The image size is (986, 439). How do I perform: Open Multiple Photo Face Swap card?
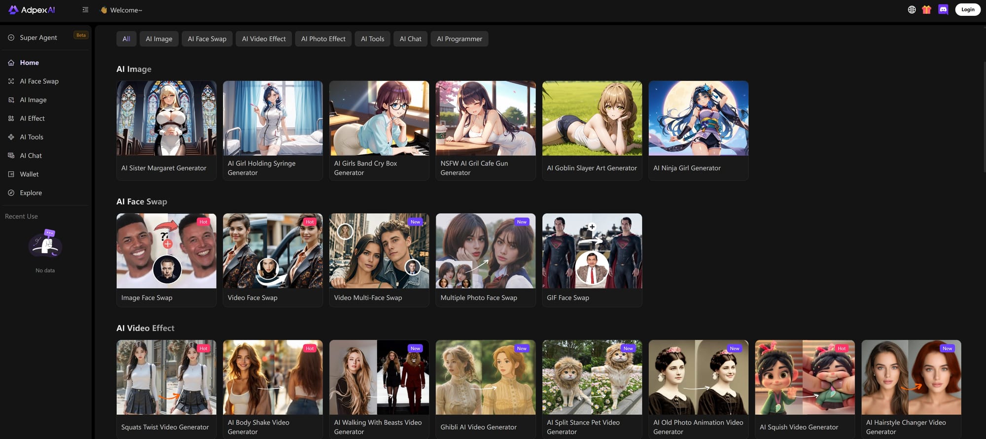[486, 260]
